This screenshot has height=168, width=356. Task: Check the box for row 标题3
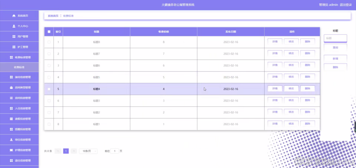click(49, 101)
